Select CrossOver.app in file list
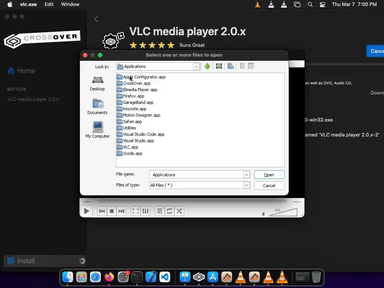The image size is (384, 288). point(134,83)
